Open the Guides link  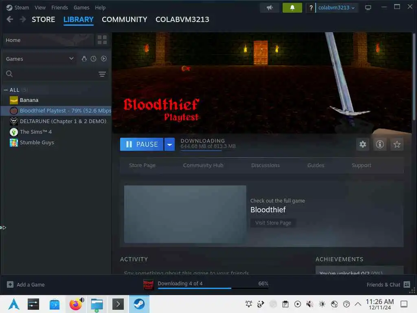316,165
